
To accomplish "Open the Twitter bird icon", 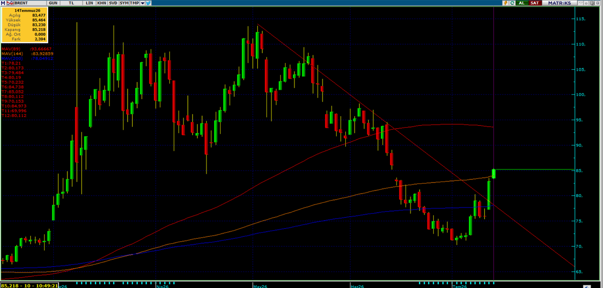I will (x=149, y=3).
